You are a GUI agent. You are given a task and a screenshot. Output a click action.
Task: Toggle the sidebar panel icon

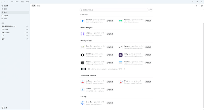(1, 2)
